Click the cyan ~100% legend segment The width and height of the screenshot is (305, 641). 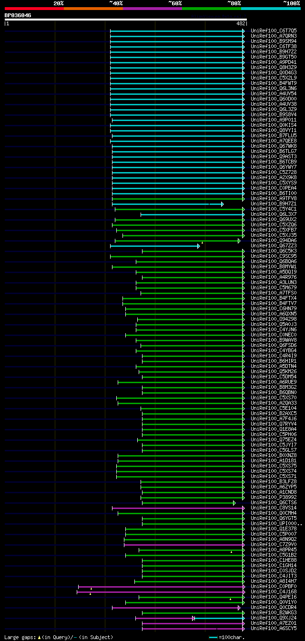[x=271, y=9]
